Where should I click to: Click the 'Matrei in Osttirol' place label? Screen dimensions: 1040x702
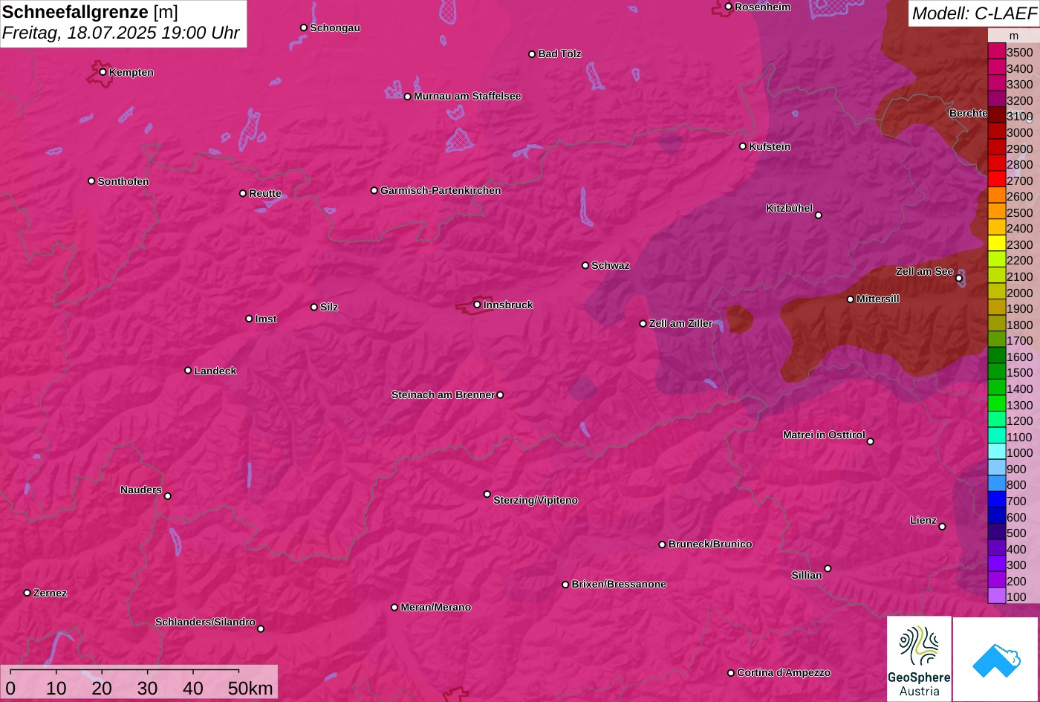tap(824, 435)
